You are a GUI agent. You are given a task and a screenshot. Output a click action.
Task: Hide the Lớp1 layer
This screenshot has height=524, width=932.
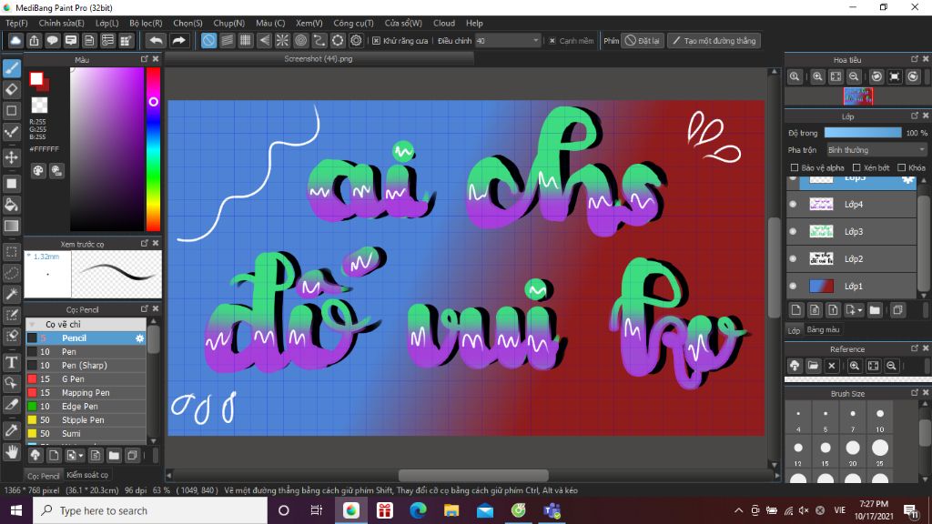pyautogui.click(x=793, y=287)
